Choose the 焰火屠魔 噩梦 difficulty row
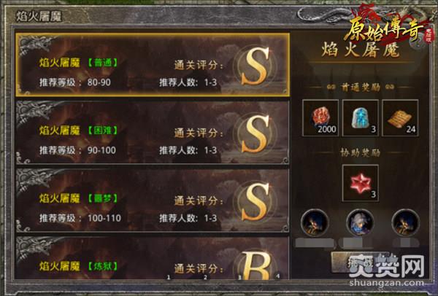 [x=153, y=200]
